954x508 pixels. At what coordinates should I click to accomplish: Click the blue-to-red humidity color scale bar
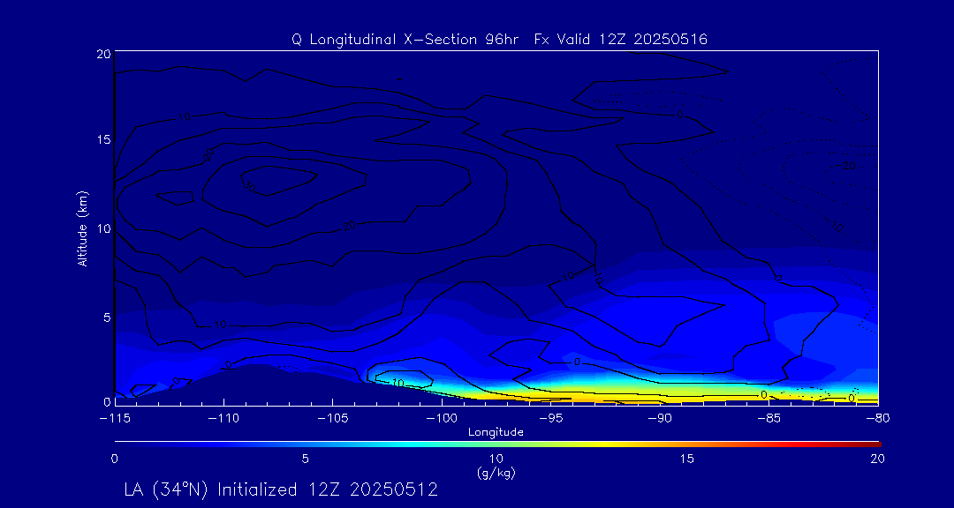[x=497, y=444]
